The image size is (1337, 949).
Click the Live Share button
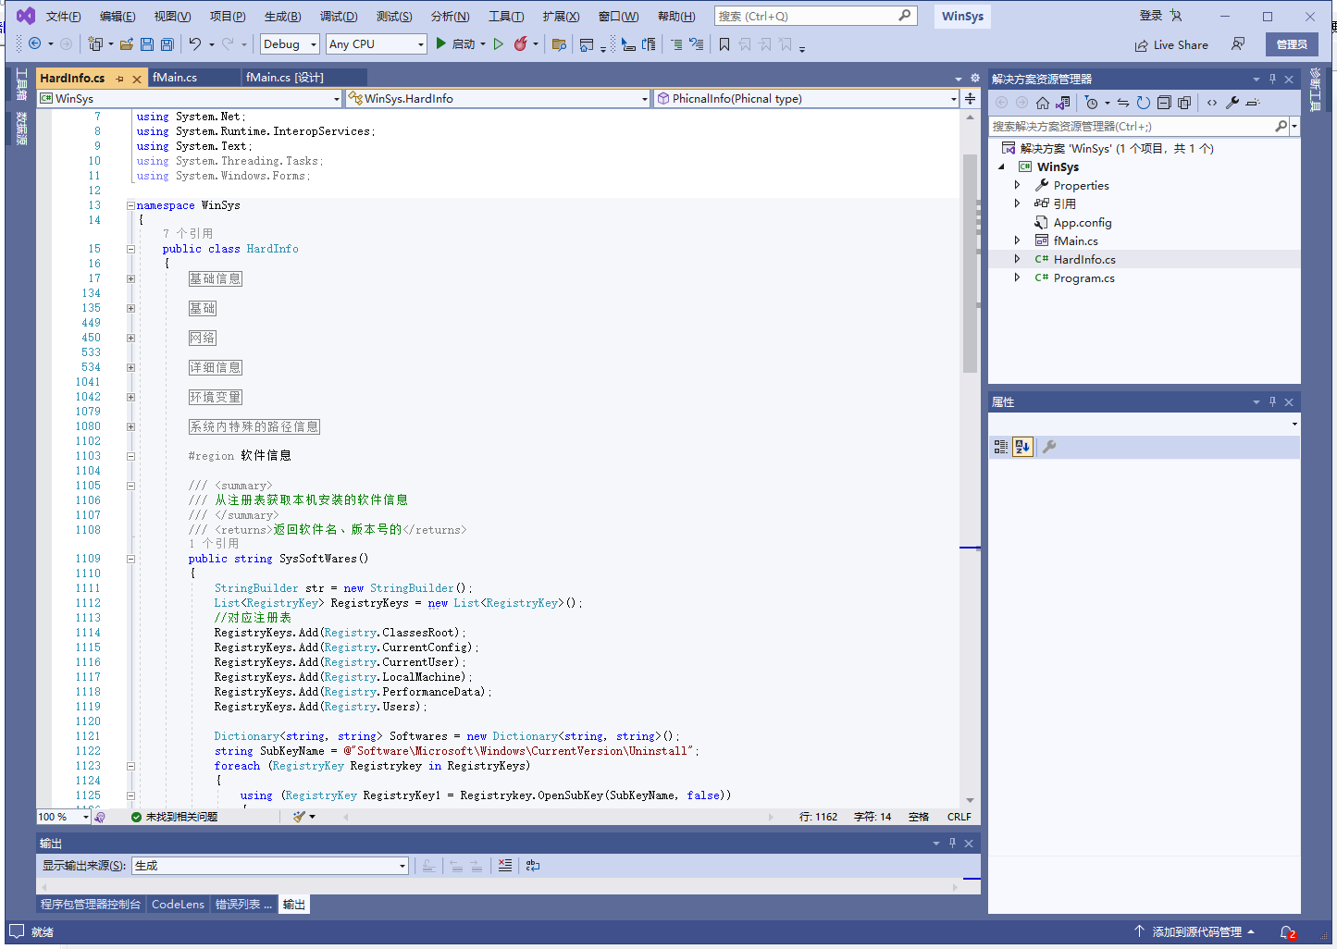(x=1171, y=44)
